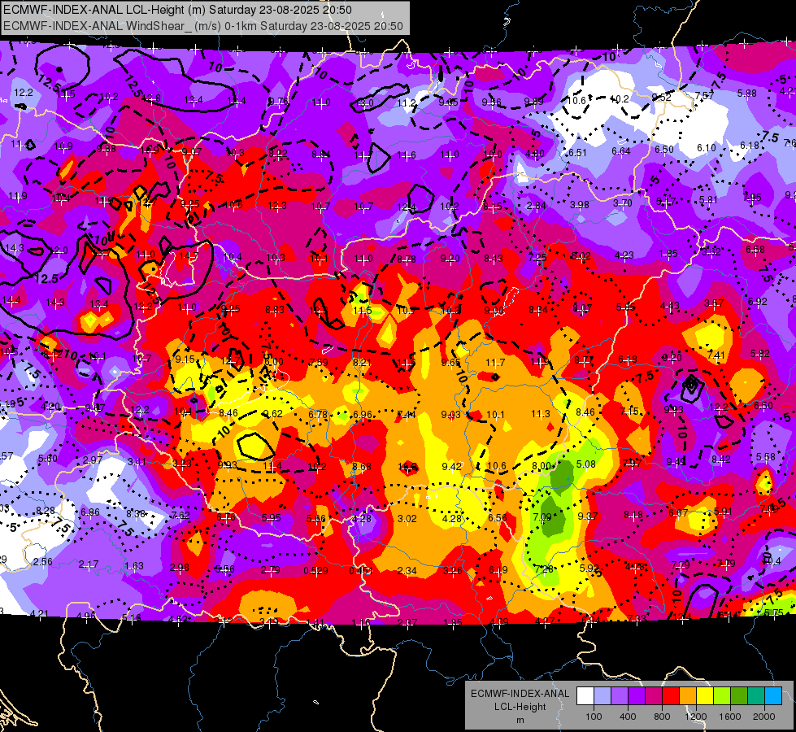
Task: Click the map value 6.64
Action: [621, 150]
